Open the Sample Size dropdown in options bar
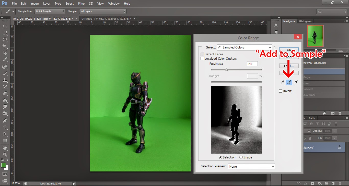349x186 pixels. pyautogui.click(x=50, y=11)
